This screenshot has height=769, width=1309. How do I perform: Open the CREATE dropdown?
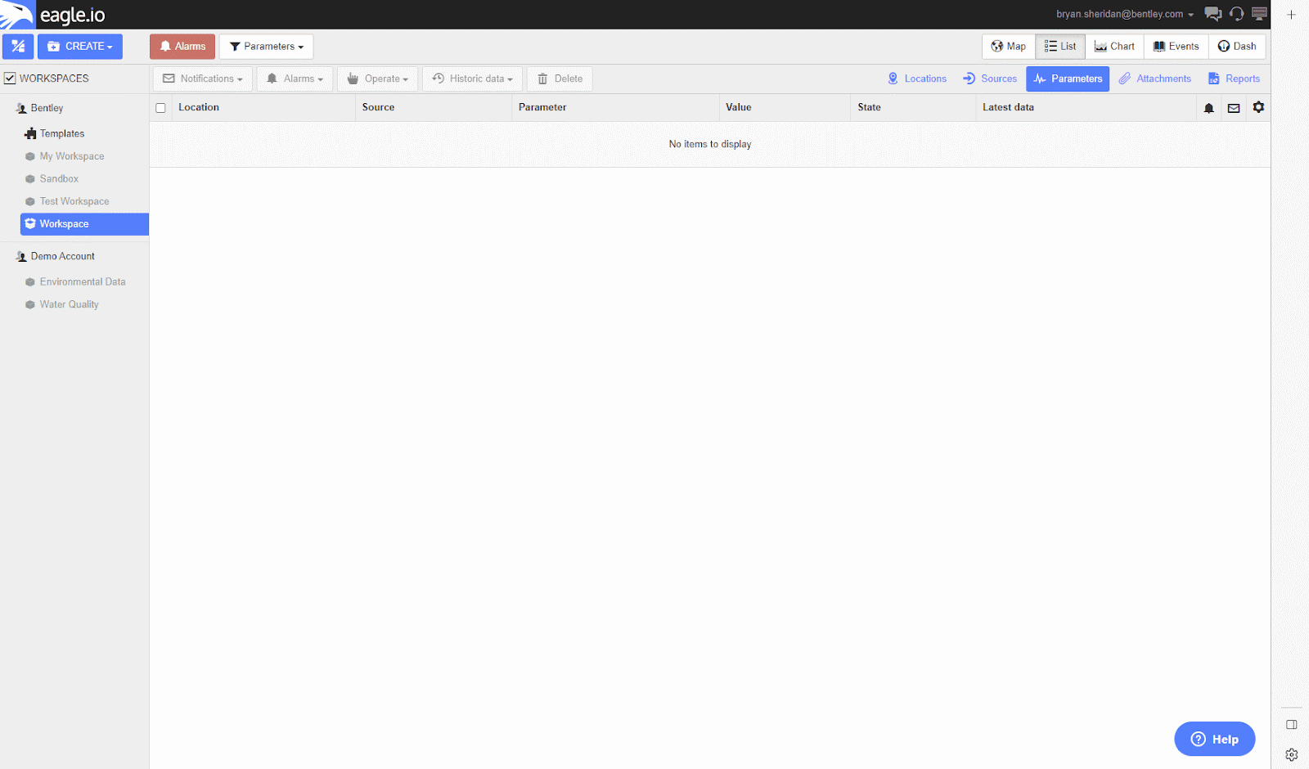pyautogui.click(x=80, y=47)
